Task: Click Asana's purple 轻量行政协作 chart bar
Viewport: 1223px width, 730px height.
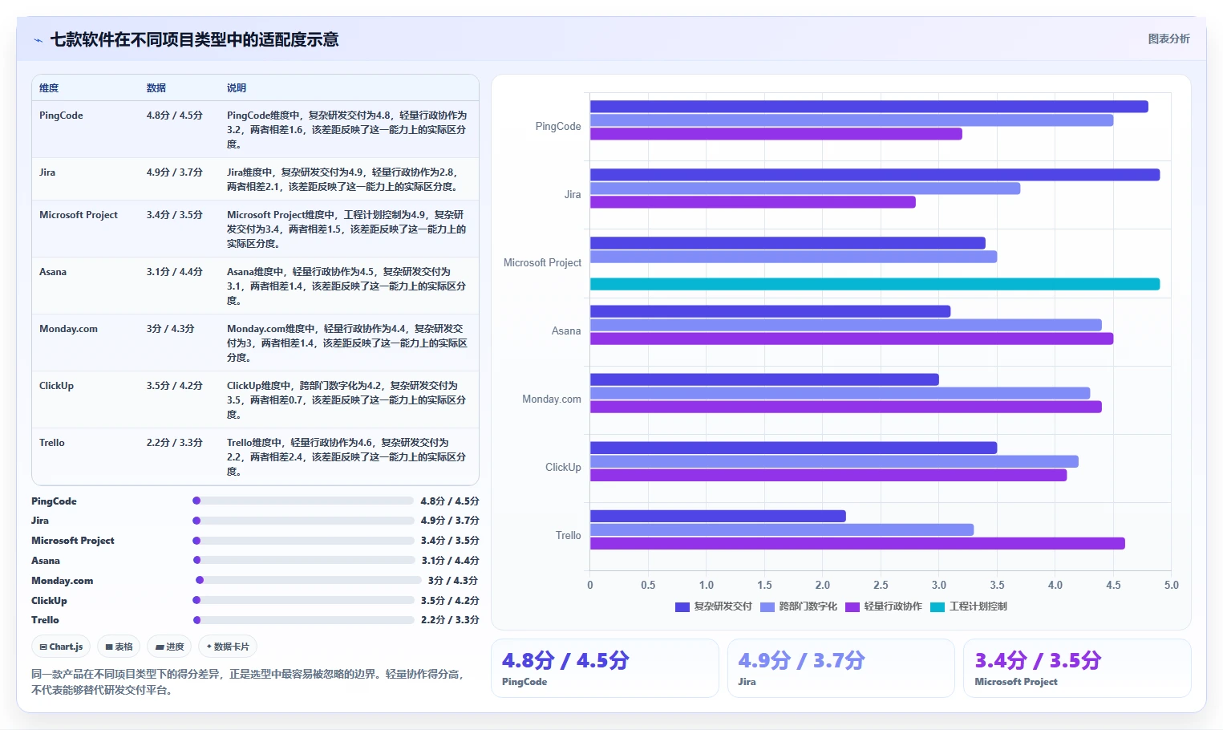Action: [x=852, y=339]
